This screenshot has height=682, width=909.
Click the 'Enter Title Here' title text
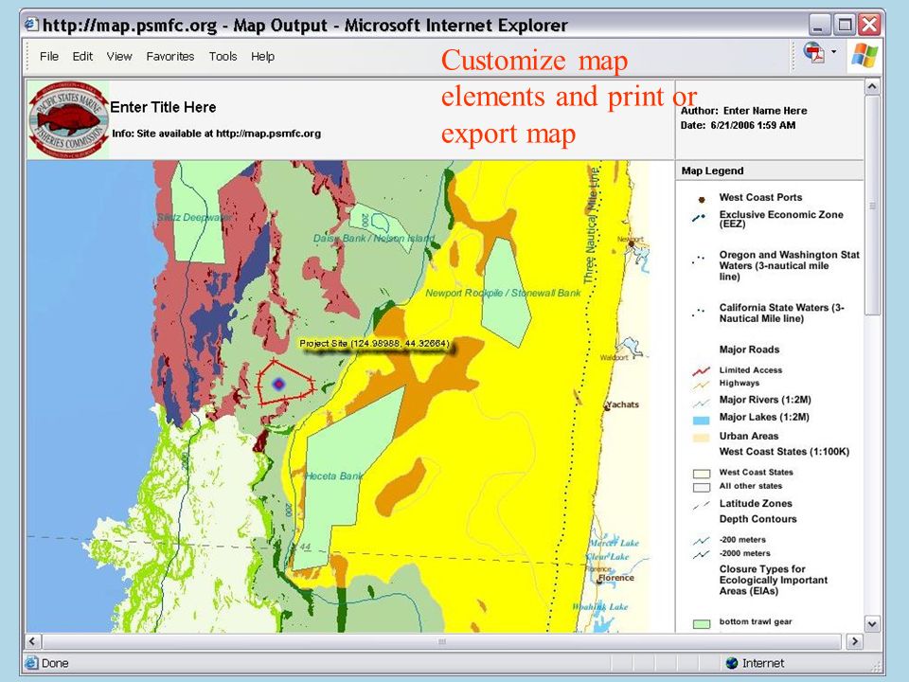(x=163, y=107)
